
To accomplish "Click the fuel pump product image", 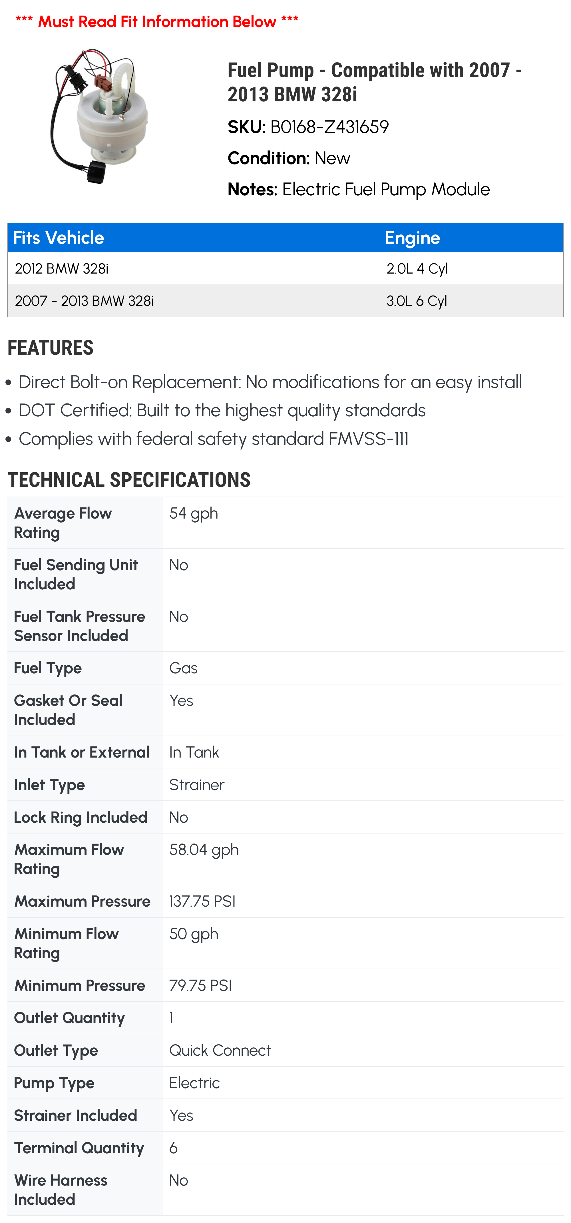I will (x=99, y=116).
